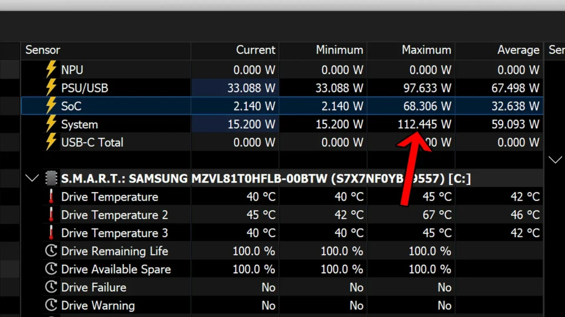
Task: Click the PSU/USB average value 67.498 W
Action: [515, 88]
